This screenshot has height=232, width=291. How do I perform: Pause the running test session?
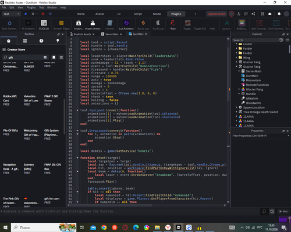coord(33,14)
